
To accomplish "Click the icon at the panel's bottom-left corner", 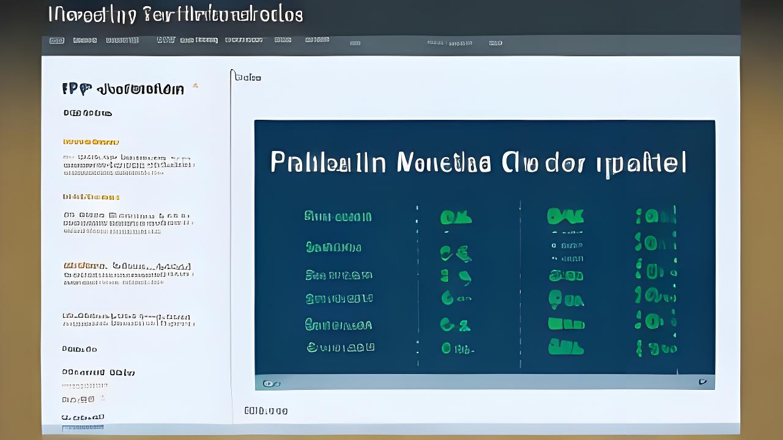I will [271, 384].
